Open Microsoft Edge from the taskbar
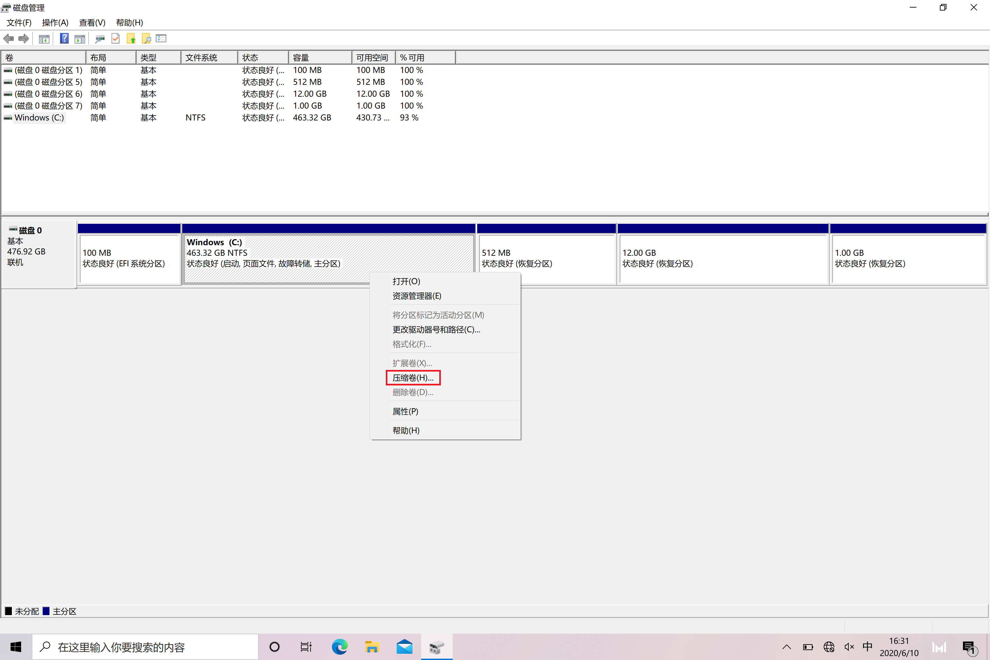The height and width of the screenshot is (660, 990). point(339,646)
